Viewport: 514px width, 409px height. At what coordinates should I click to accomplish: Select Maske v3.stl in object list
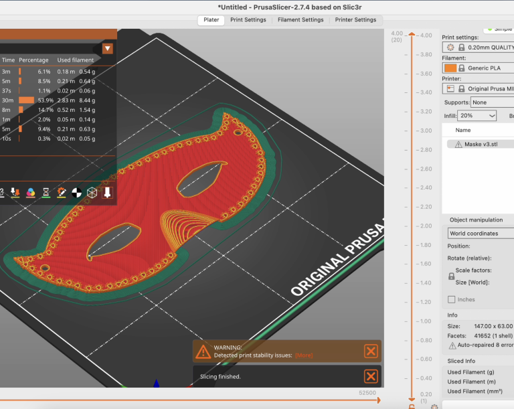coord(482,144)
